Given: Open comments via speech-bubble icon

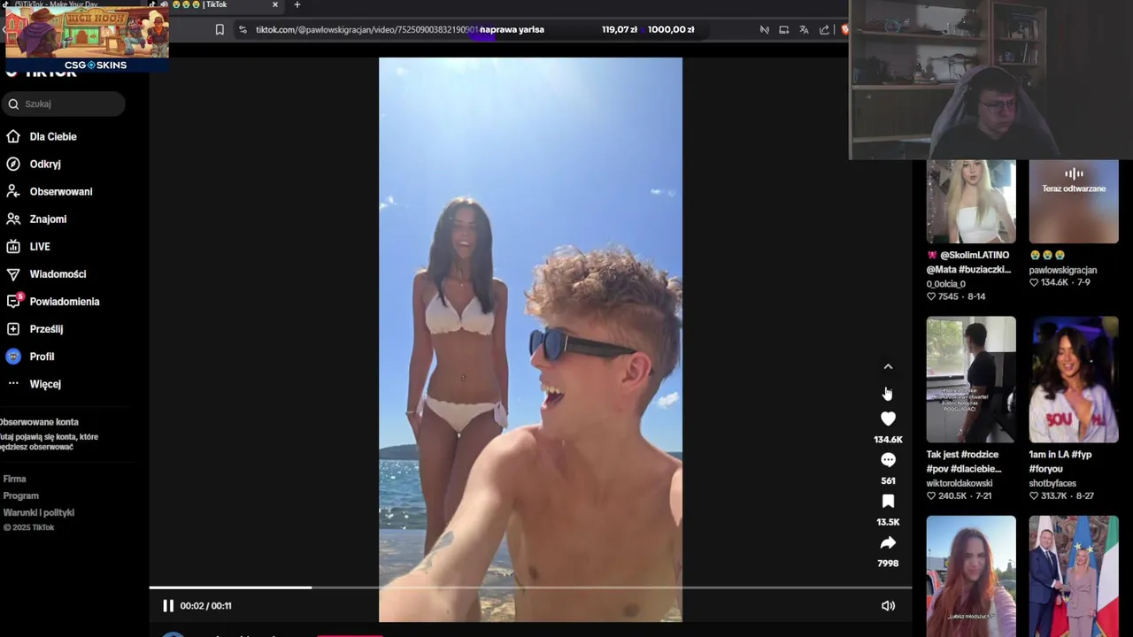Looking at the screenshot, I should point(888,460).
